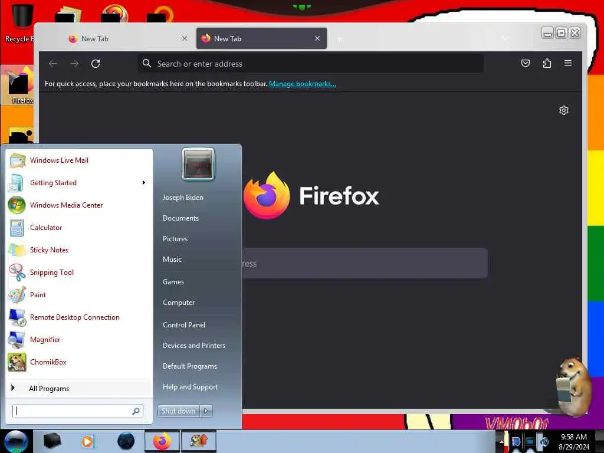The width and height of the screenshot is (604, 453).
Task: Open the Save to Pocket icon
Action: click(x=526, y=63)
